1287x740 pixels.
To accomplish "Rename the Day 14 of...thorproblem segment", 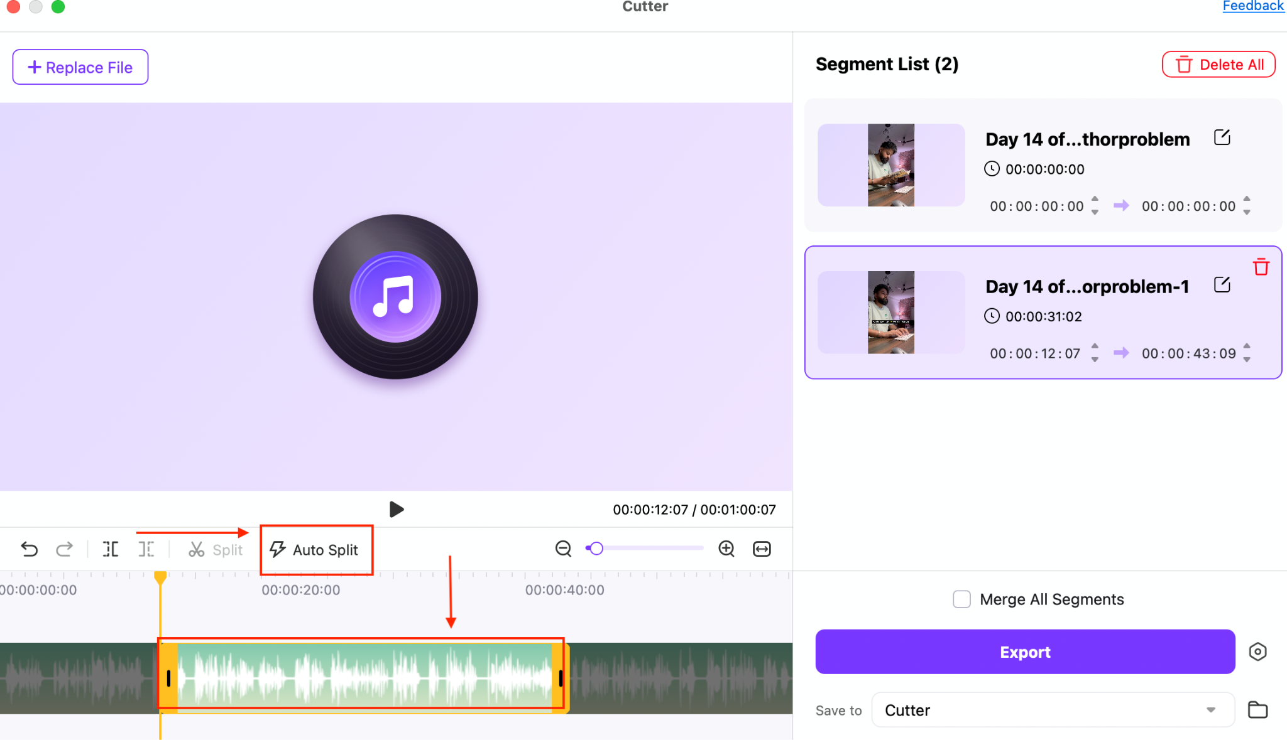I will tap(1222, 137).
